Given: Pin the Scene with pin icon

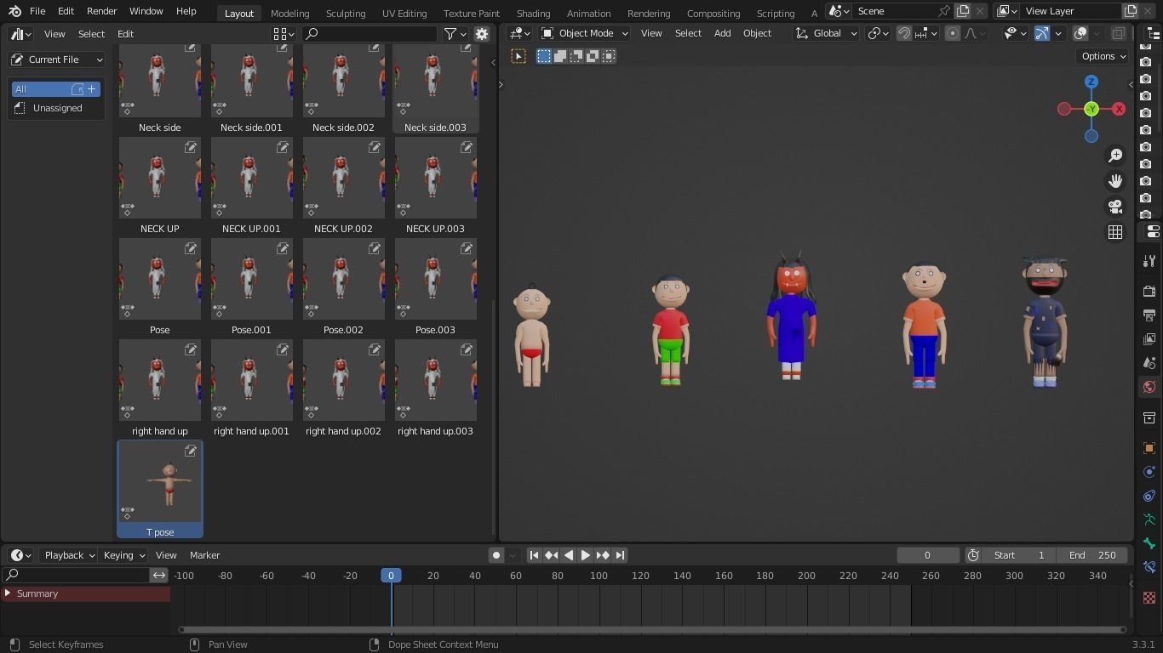Looking at the screenshot, I should click(x=943, y=11).
